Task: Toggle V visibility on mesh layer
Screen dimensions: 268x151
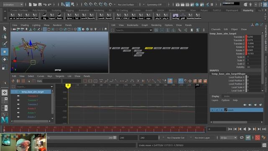Action: [x=212, y=110]
